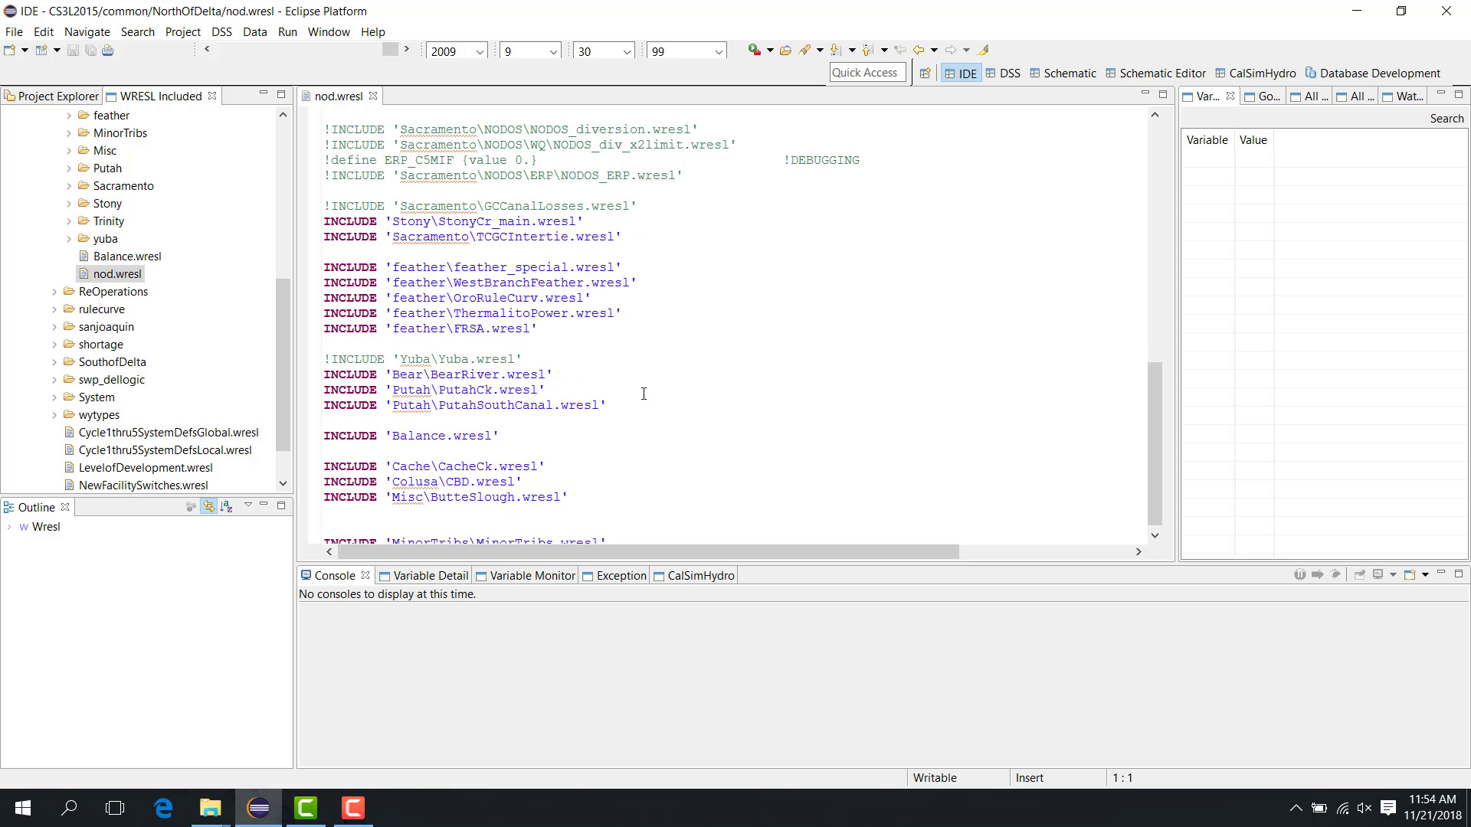
Task: Expand the Wresl node in Outline
Action: [x=9, y=527]
